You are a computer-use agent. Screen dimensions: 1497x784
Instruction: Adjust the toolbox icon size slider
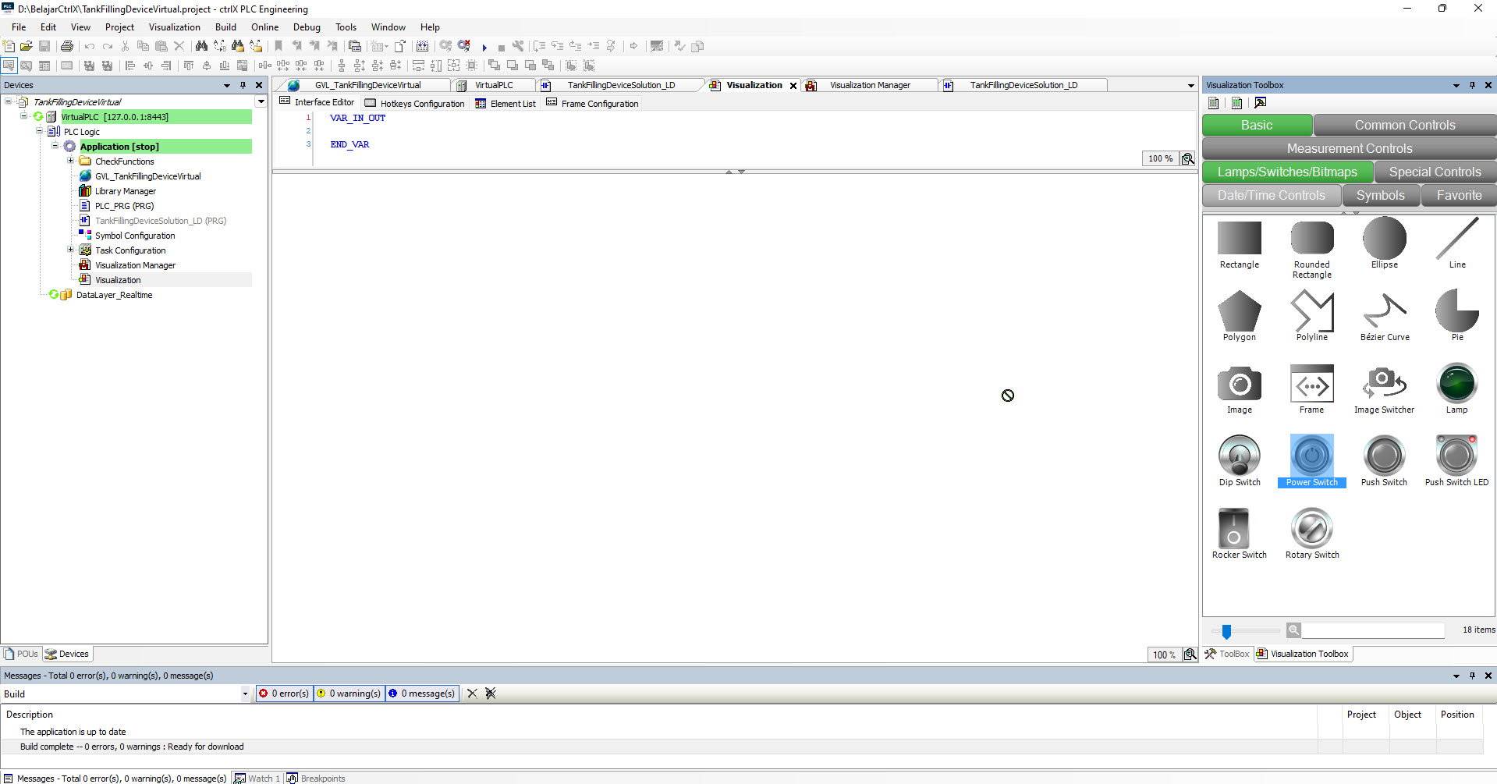pos(1226,631)
